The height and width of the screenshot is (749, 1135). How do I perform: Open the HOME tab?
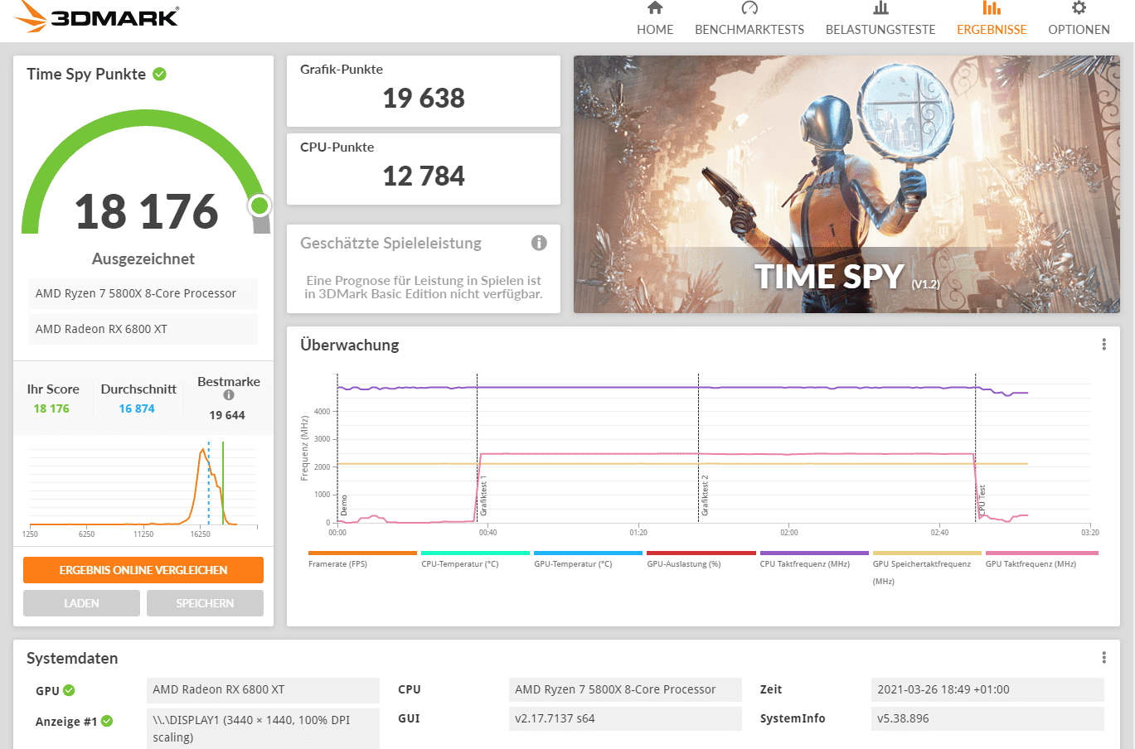(x=655, y=18)
